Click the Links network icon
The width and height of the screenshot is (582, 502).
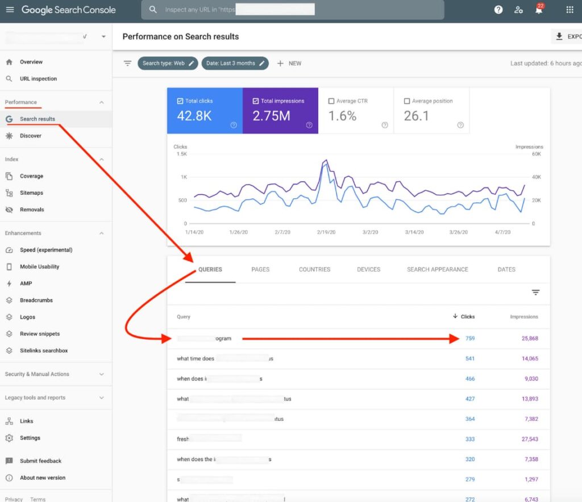(9, 421)
